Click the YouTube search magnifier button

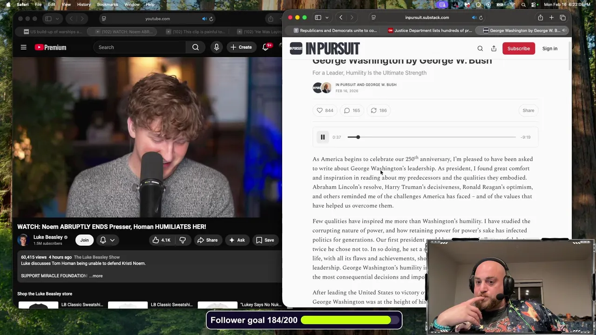196,47
